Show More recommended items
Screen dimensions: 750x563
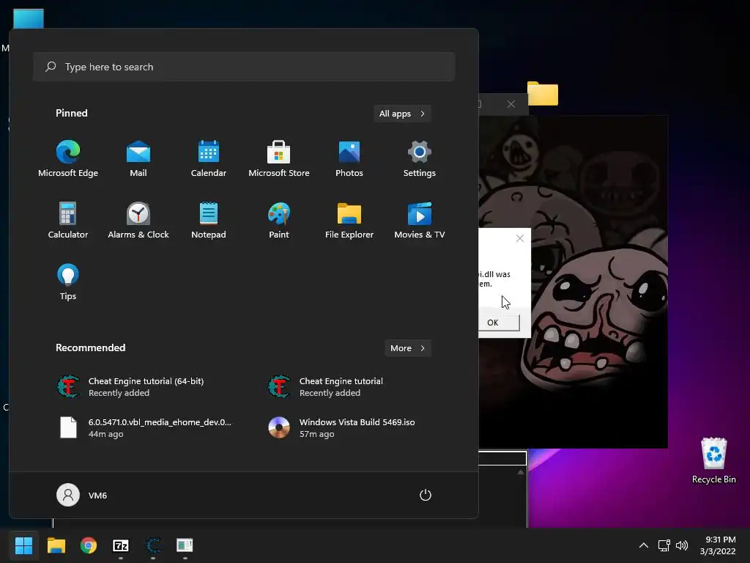tap(407, 348)
